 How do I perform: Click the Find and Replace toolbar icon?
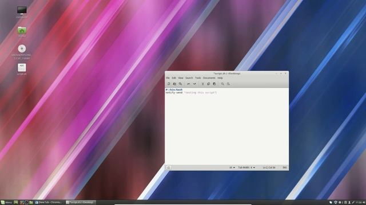coord(228,84)
